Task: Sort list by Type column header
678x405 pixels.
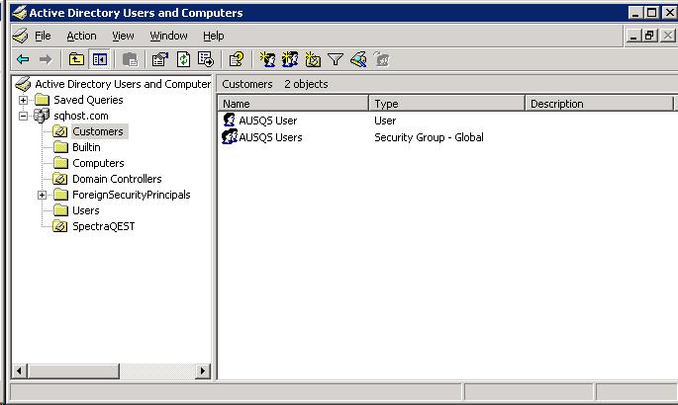Action: (x=446, y=104)
